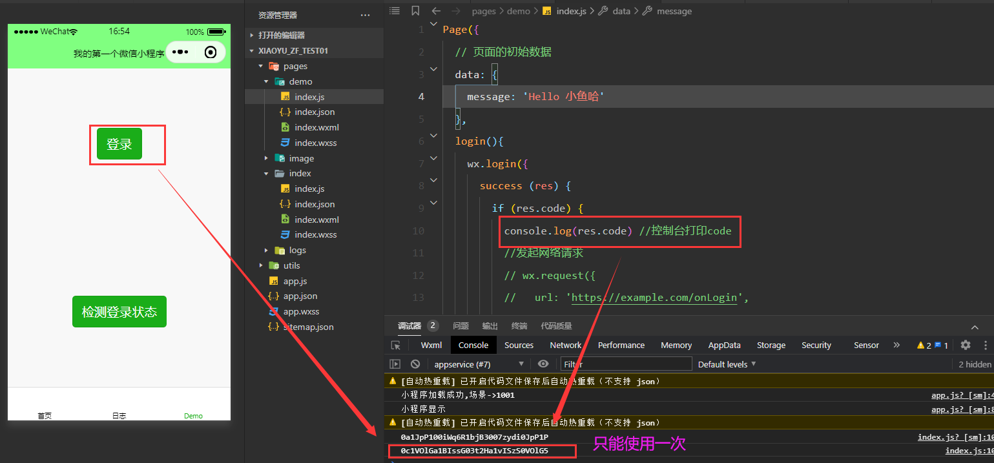The image size is (994, 463).
Task: Click pages in the breadcrumb path
Action: pos(484,11)
